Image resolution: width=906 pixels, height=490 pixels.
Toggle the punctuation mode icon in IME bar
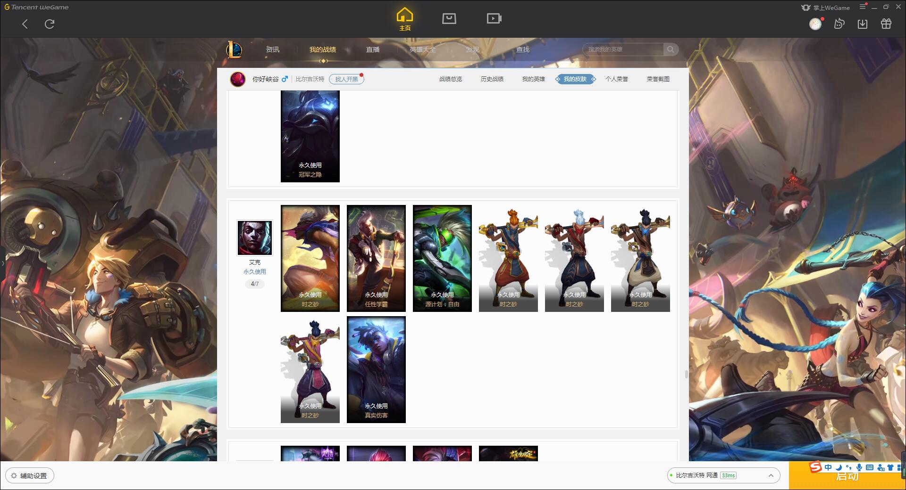[848, 467]
